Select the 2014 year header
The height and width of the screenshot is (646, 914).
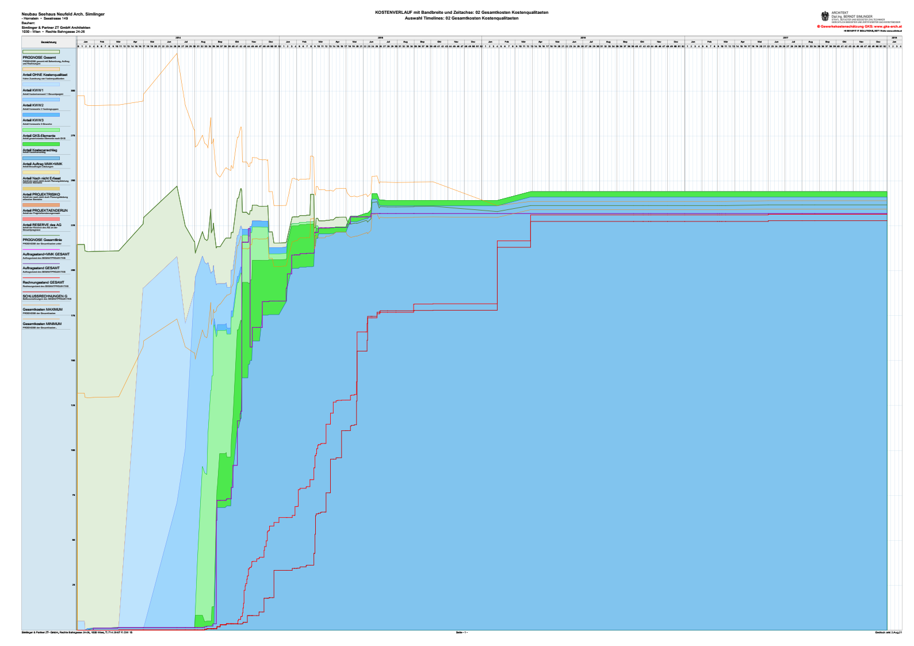[x=178, y=37]
